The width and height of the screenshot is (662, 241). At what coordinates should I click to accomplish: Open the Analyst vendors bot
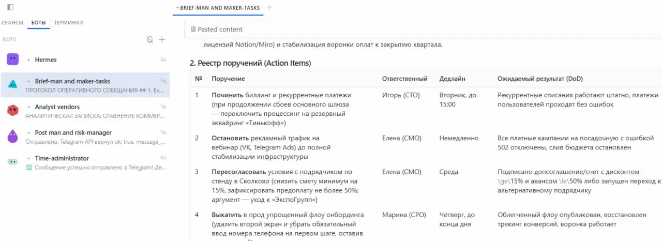85,111
